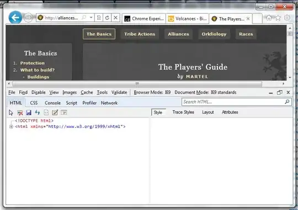Select the Trace Styles pane tab
This screenshot has height=210, width=298.
coord(183,112)
